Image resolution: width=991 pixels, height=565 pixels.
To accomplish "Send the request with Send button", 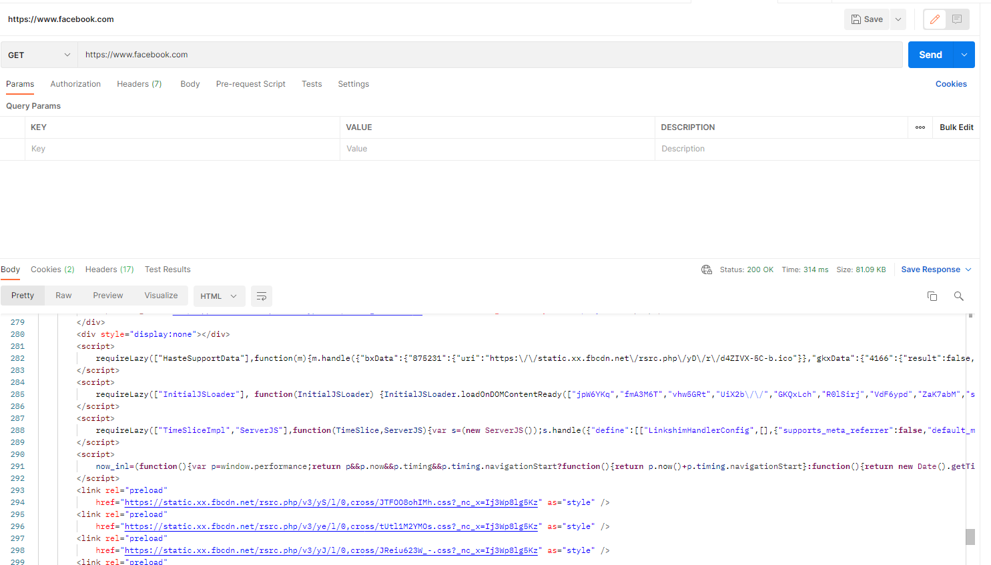I will 931,55.
